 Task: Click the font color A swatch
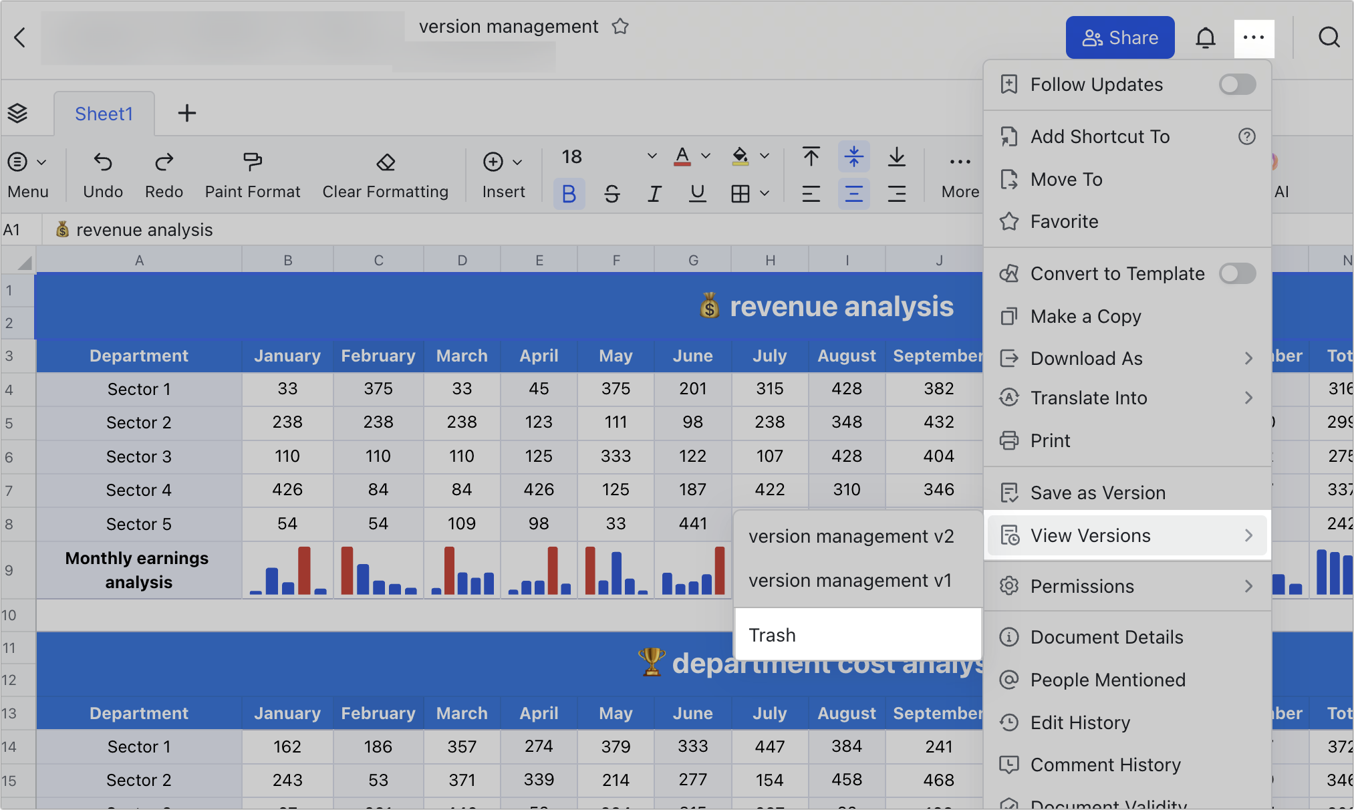(682, 157)
